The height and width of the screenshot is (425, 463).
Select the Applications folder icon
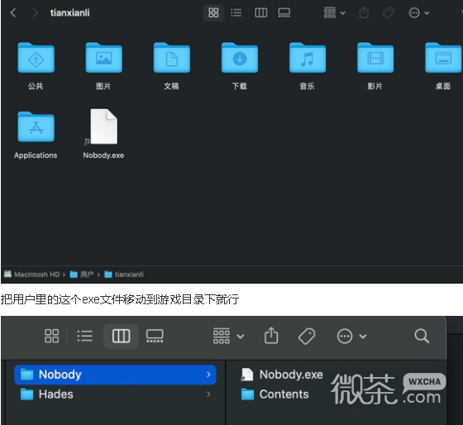click(x=36, y=127)
